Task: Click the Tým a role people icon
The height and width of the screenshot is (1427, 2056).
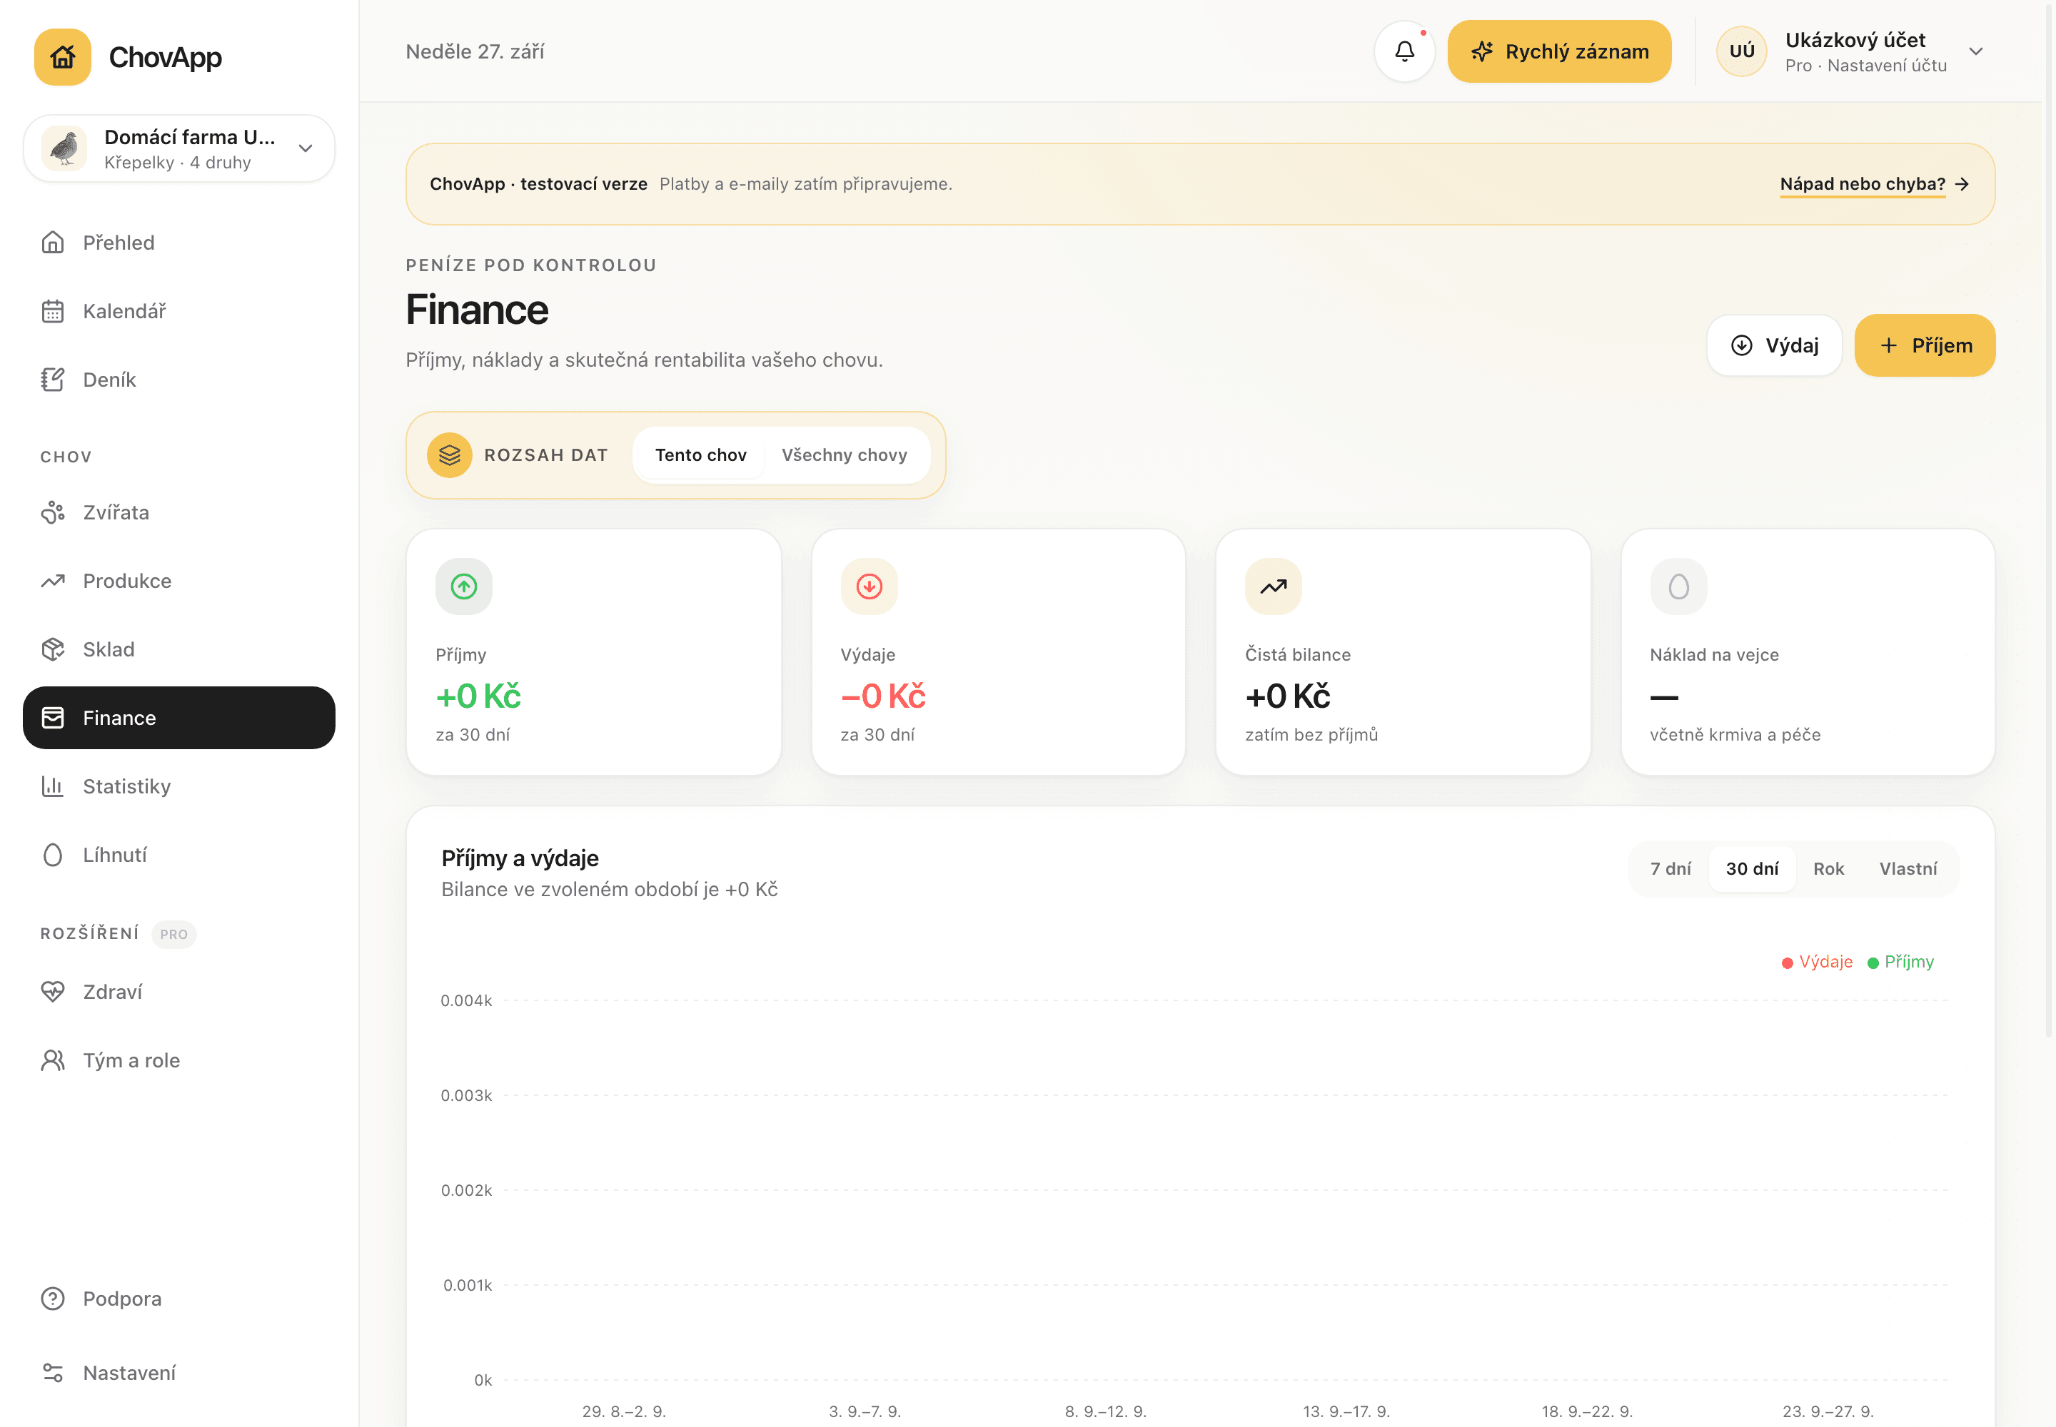Action: [53, 1060]
